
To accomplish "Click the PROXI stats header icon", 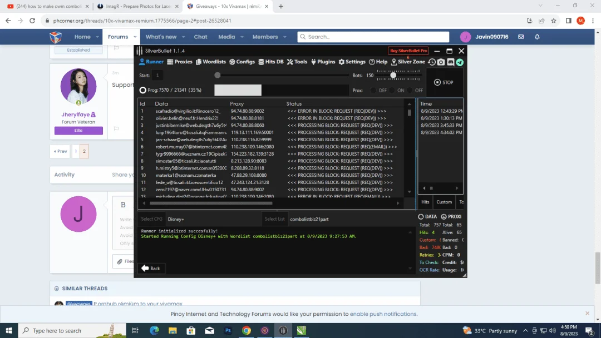I will 444,217.
